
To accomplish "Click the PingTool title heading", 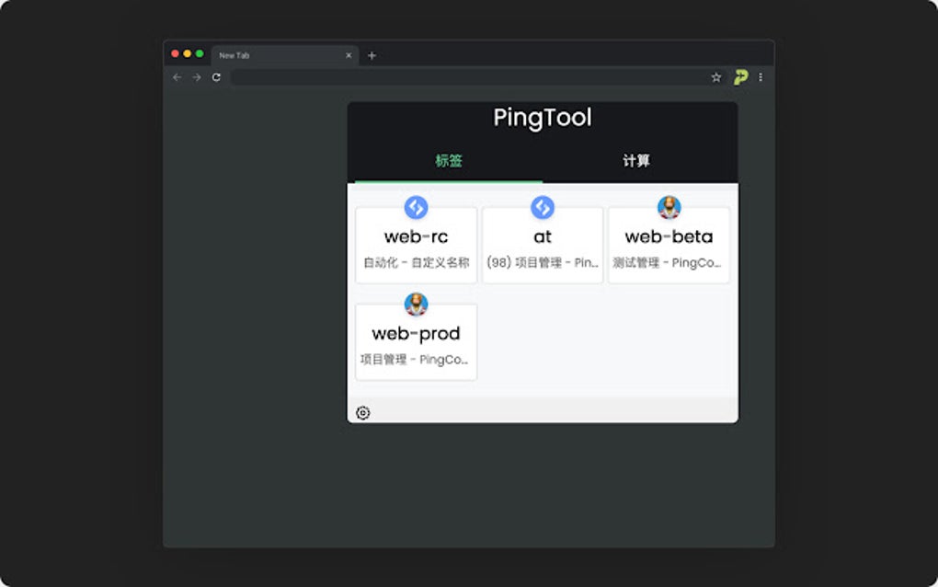I will [x=543, y=118].
